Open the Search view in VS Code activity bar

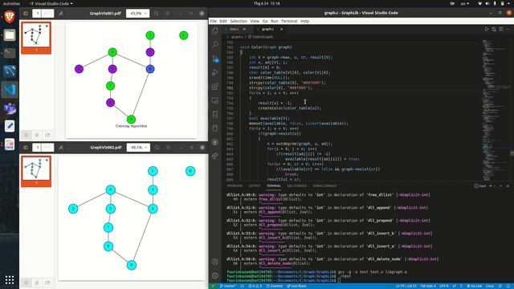[215, 44]
